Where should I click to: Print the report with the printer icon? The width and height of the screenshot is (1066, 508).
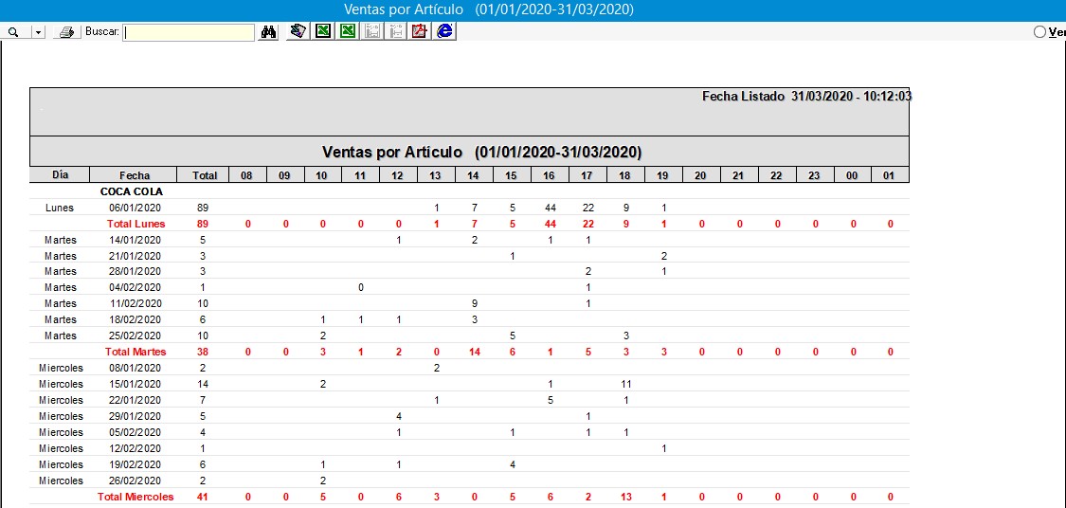click(66, 32)
